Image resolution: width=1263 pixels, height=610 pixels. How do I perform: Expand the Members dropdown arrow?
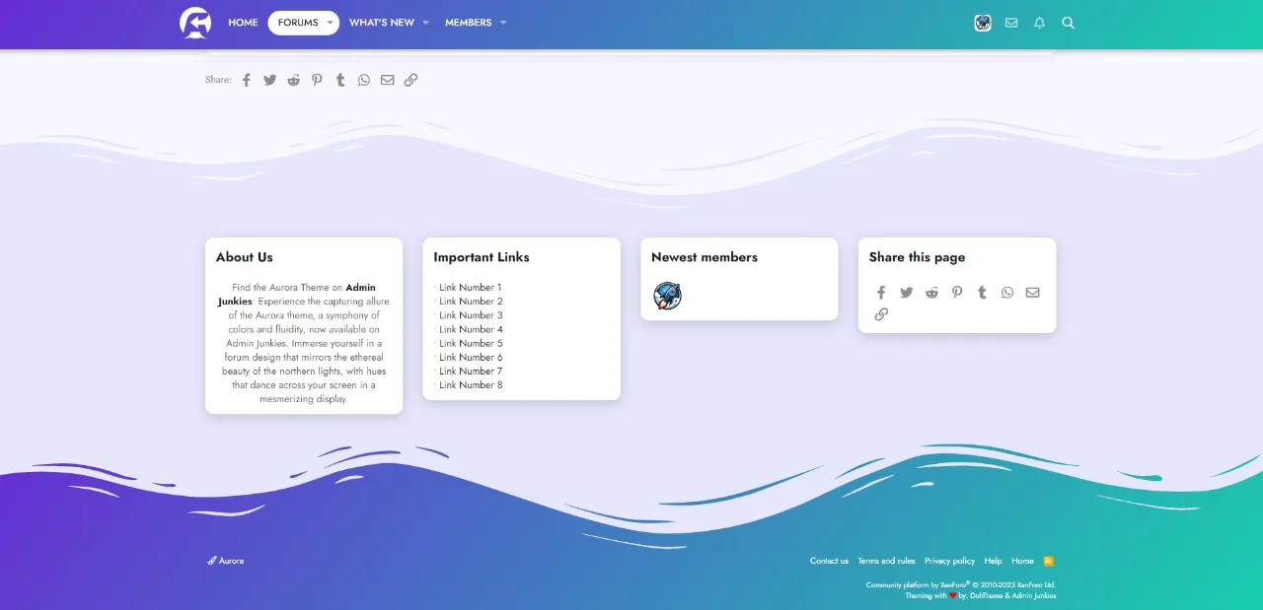(503, 23)
